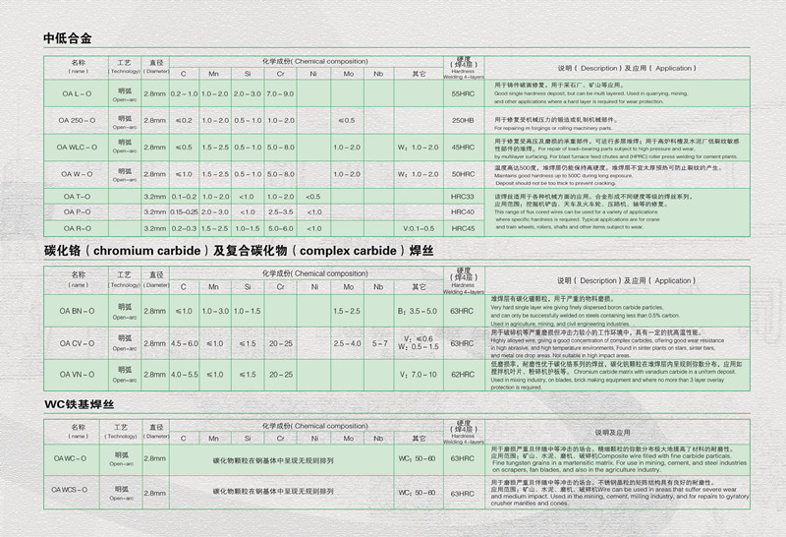Click the HRC33 hardness value
Image resolution: width=786 pixels, height=537 pixels.
[x=462, y=197]
